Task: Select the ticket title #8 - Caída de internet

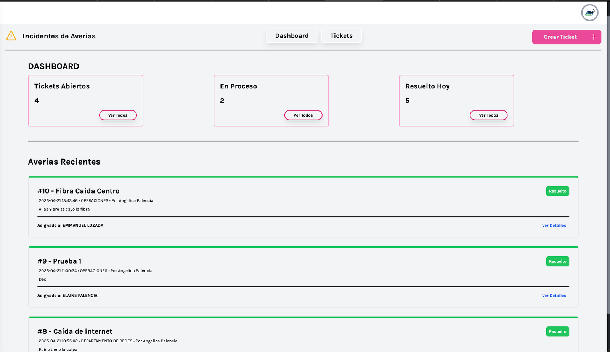Action: coord(74,331)
